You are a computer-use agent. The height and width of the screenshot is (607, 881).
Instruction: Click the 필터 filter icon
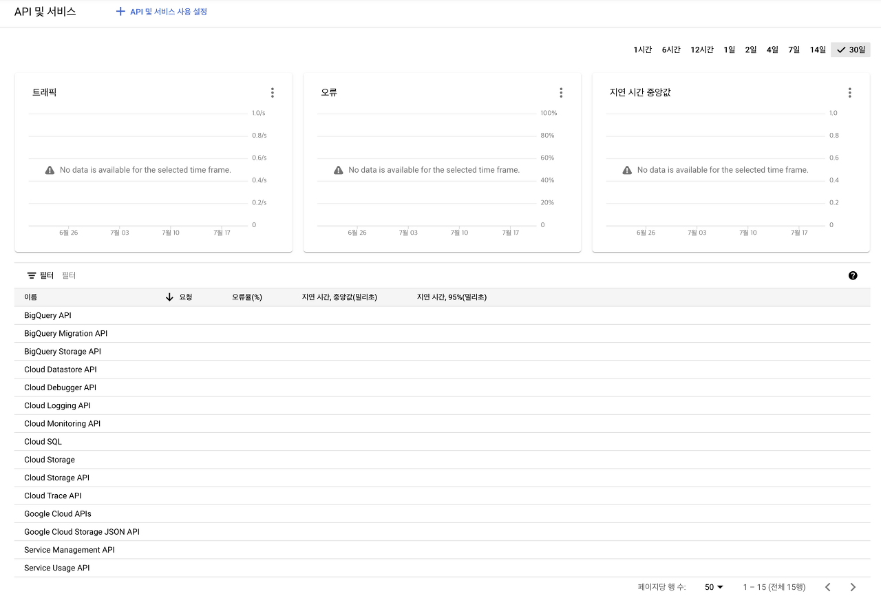(32, 275)
